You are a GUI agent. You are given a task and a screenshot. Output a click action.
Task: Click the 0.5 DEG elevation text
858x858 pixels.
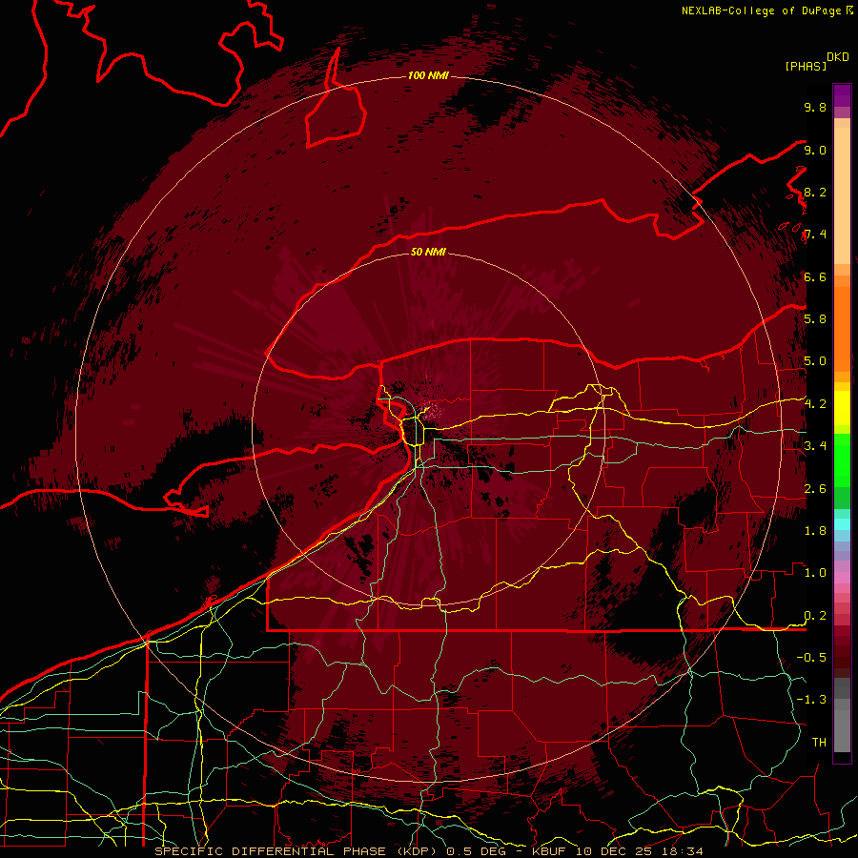point(476,851)
